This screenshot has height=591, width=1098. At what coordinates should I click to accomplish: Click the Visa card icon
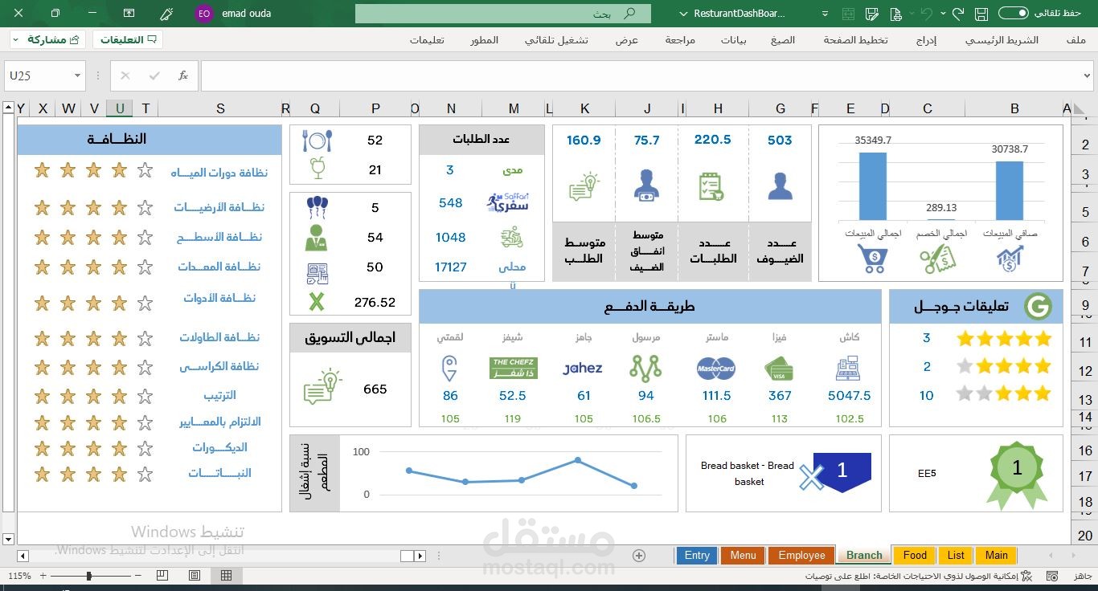779,369
